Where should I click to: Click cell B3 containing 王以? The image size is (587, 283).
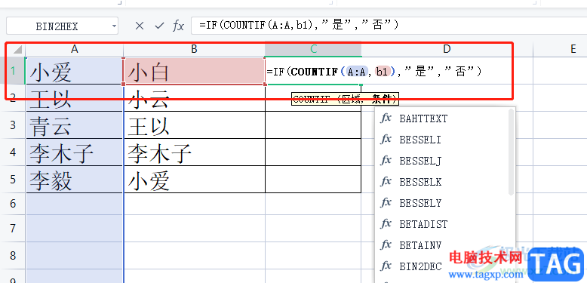click(x=194, y=125)
